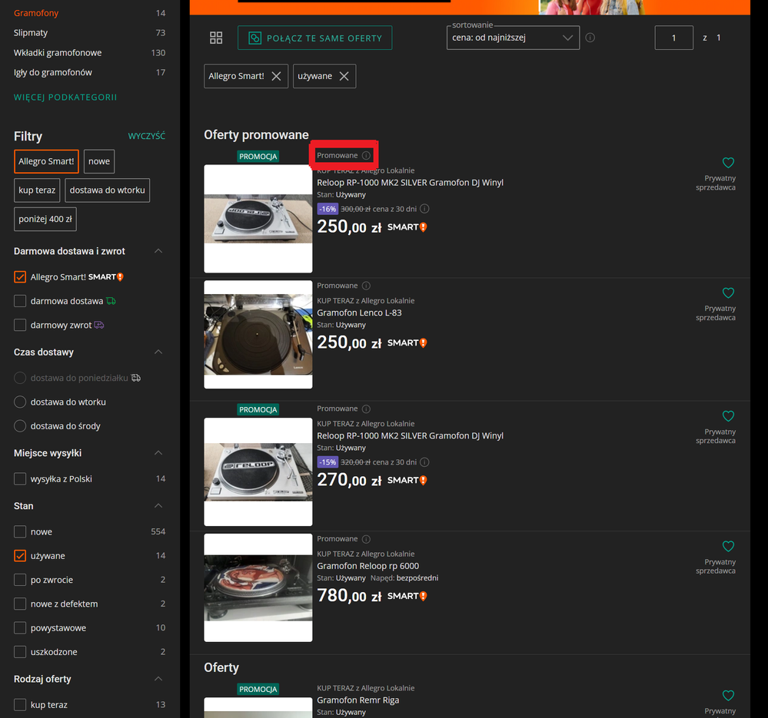The height and width of the screenshot is (718, 768).
Task: Select dostawa do wtorku radio option
Action: click(x=20, y=402)
